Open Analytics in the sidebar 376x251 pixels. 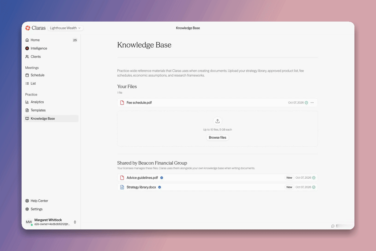[x=51, y=102]
